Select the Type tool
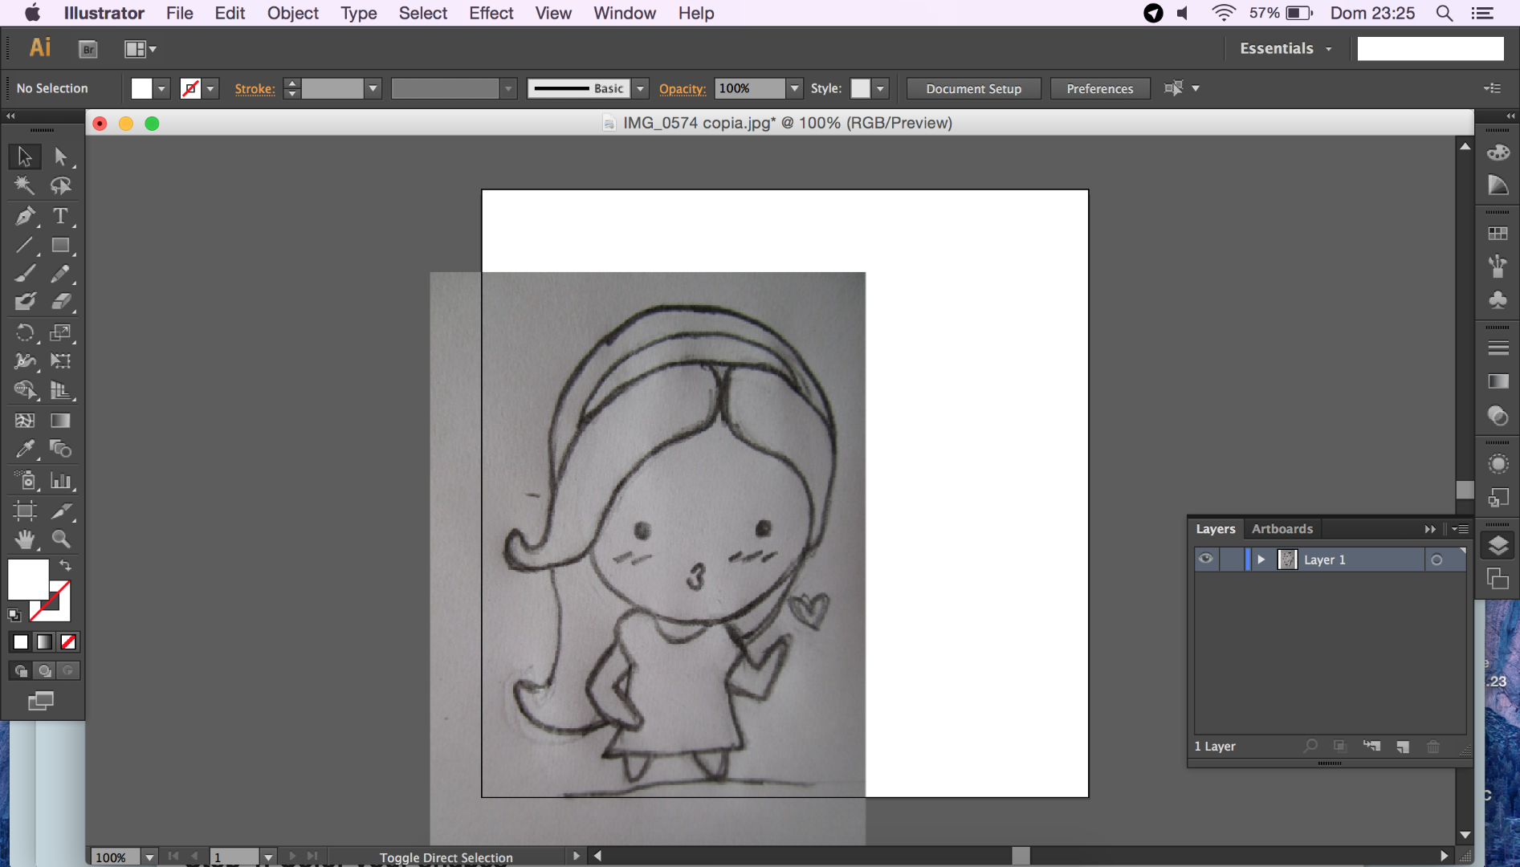Image resolution: width=1520 pixels, height=867 pixels. tap(60, 215)
